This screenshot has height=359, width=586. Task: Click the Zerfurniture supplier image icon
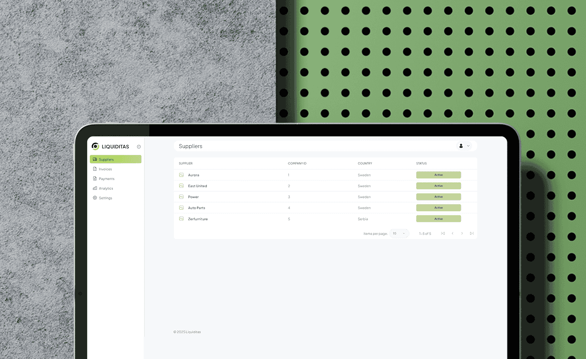[x=181, y=218]
